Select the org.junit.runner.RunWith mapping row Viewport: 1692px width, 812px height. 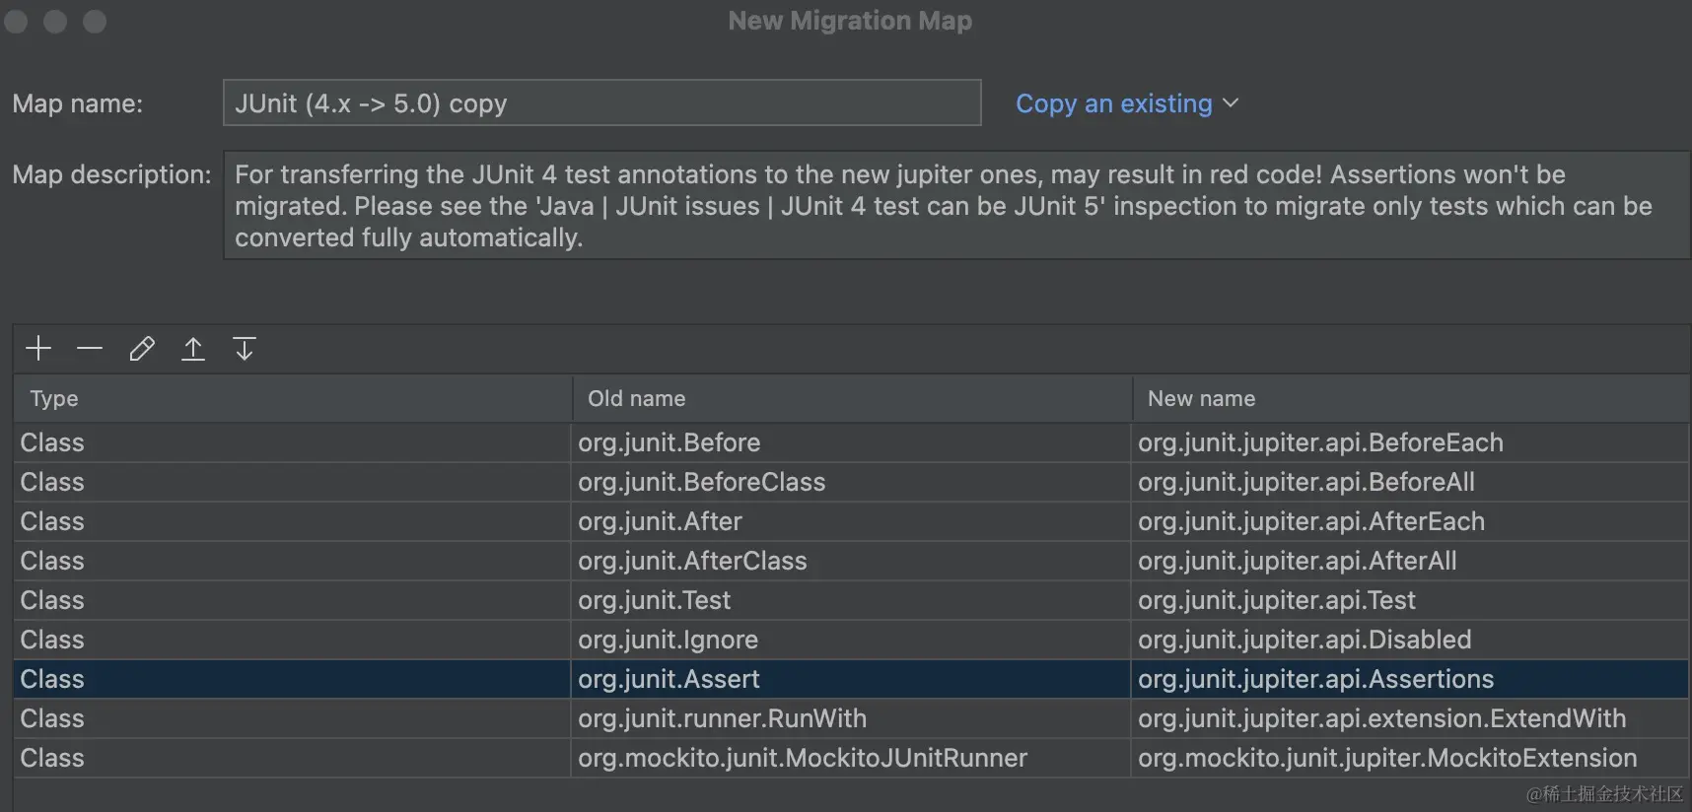tap(722, 718)
